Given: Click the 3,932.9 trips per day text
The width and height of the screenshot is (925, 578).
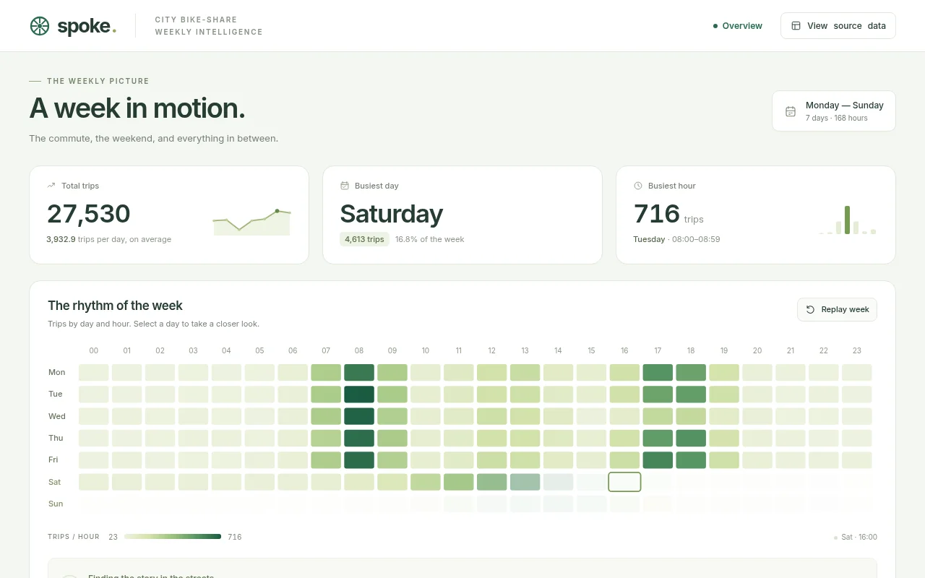Looking at the screenshot, I should point(108,239).
